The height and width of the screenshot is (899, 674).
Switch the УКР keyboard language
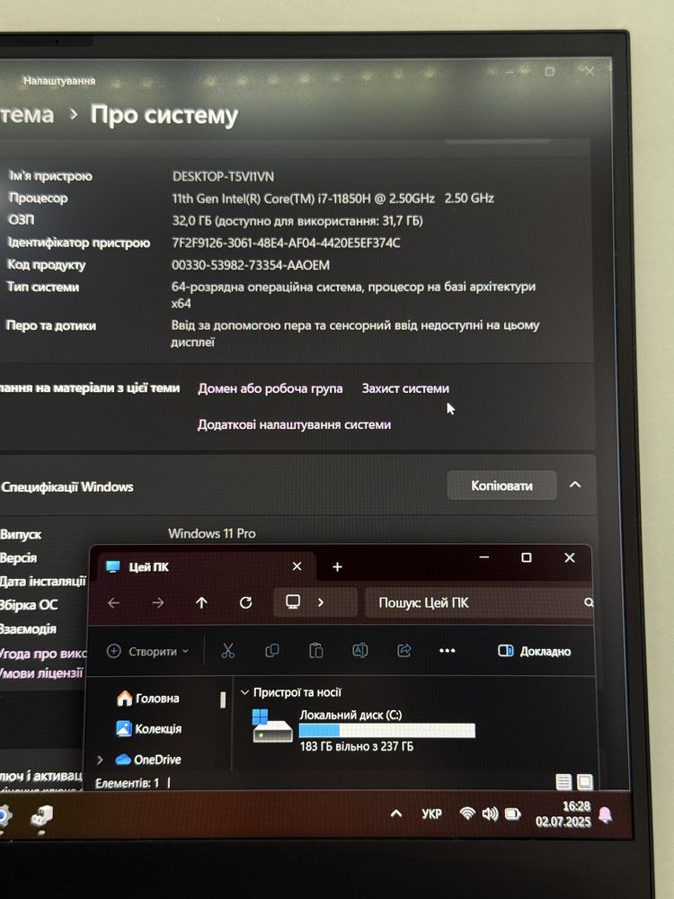431,814
